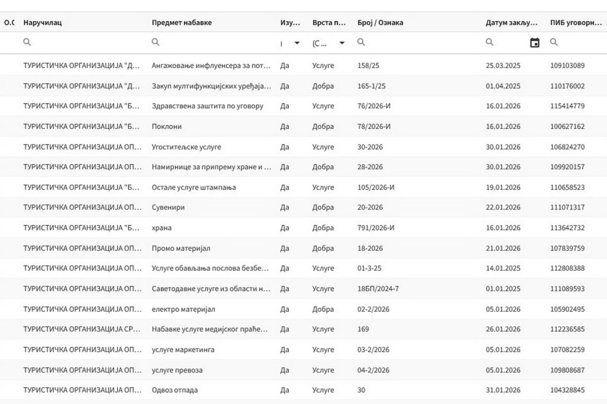Click search icon in Број / Ознака filter
Viewport: 607px width, 404px height.
[x=361, y=43]
